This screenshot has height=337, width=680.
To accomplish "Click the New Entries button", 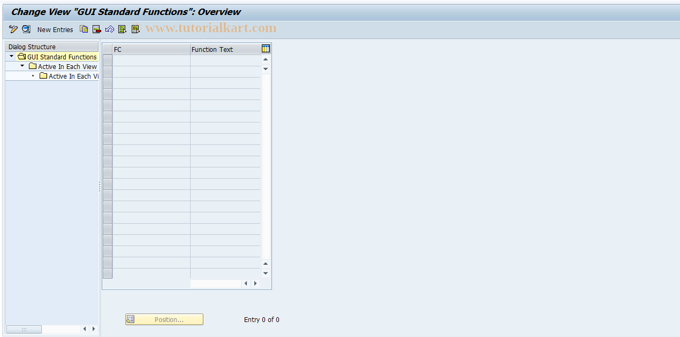I will click(x=55, y=30).
